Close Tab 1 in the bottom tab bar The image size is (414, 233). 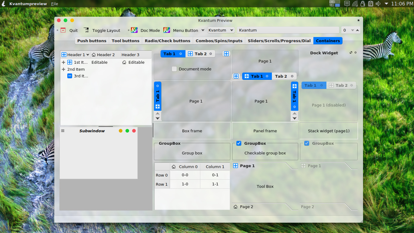coord(267,76)
